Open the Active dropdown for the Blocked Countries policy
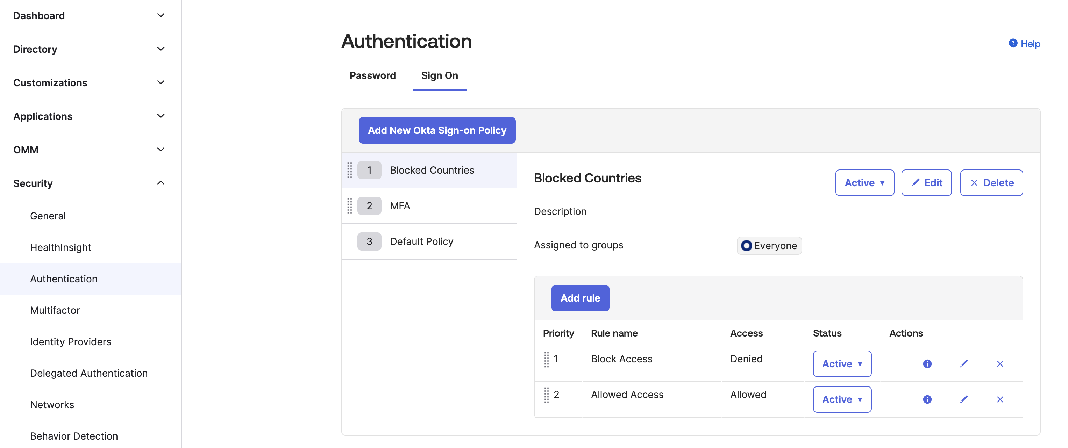The image size is (1068, 448). (x=864, y=182)
